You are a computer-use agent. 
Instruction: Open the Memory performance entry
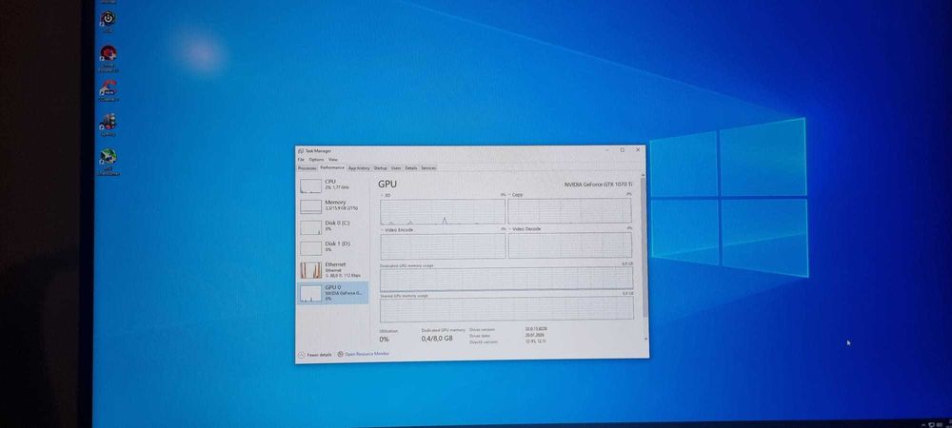(332, 205)
